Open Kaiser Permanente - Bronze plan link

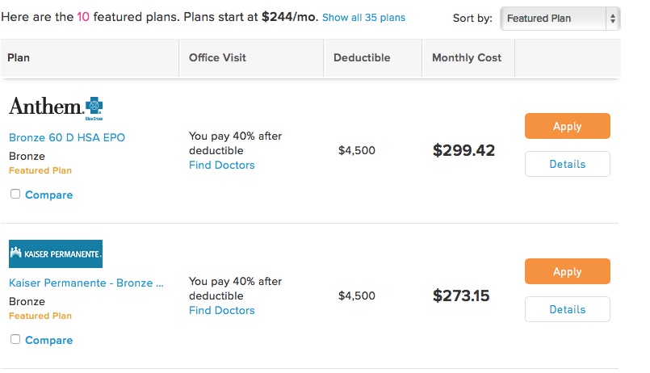click(x=86, y=283)
